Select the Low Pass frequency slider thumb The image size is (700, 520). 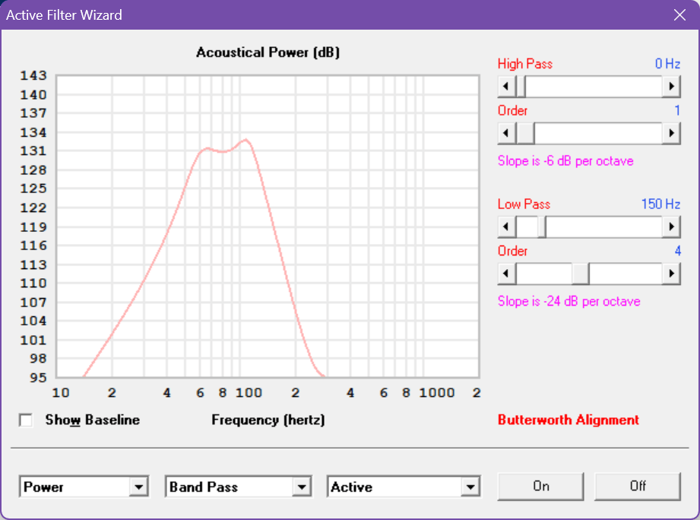pyautogui.click(x=541, y=227)
